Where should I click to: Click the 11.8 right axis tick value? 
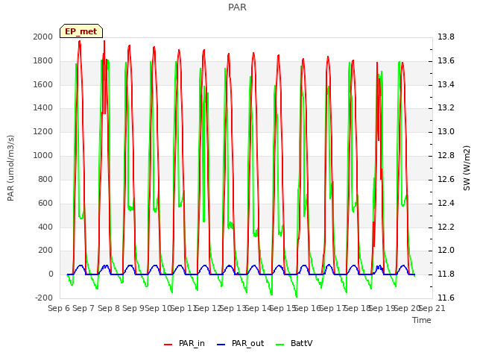tap(446, 274)
